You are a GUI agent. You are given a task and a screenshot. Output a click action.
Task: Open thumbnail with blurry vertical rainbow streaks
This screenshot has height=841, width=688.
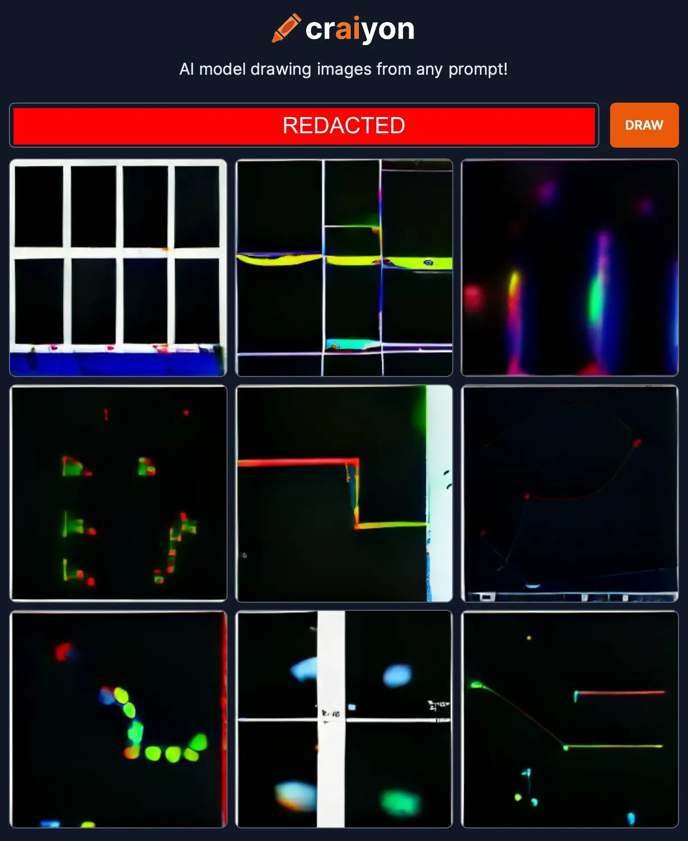570,267
